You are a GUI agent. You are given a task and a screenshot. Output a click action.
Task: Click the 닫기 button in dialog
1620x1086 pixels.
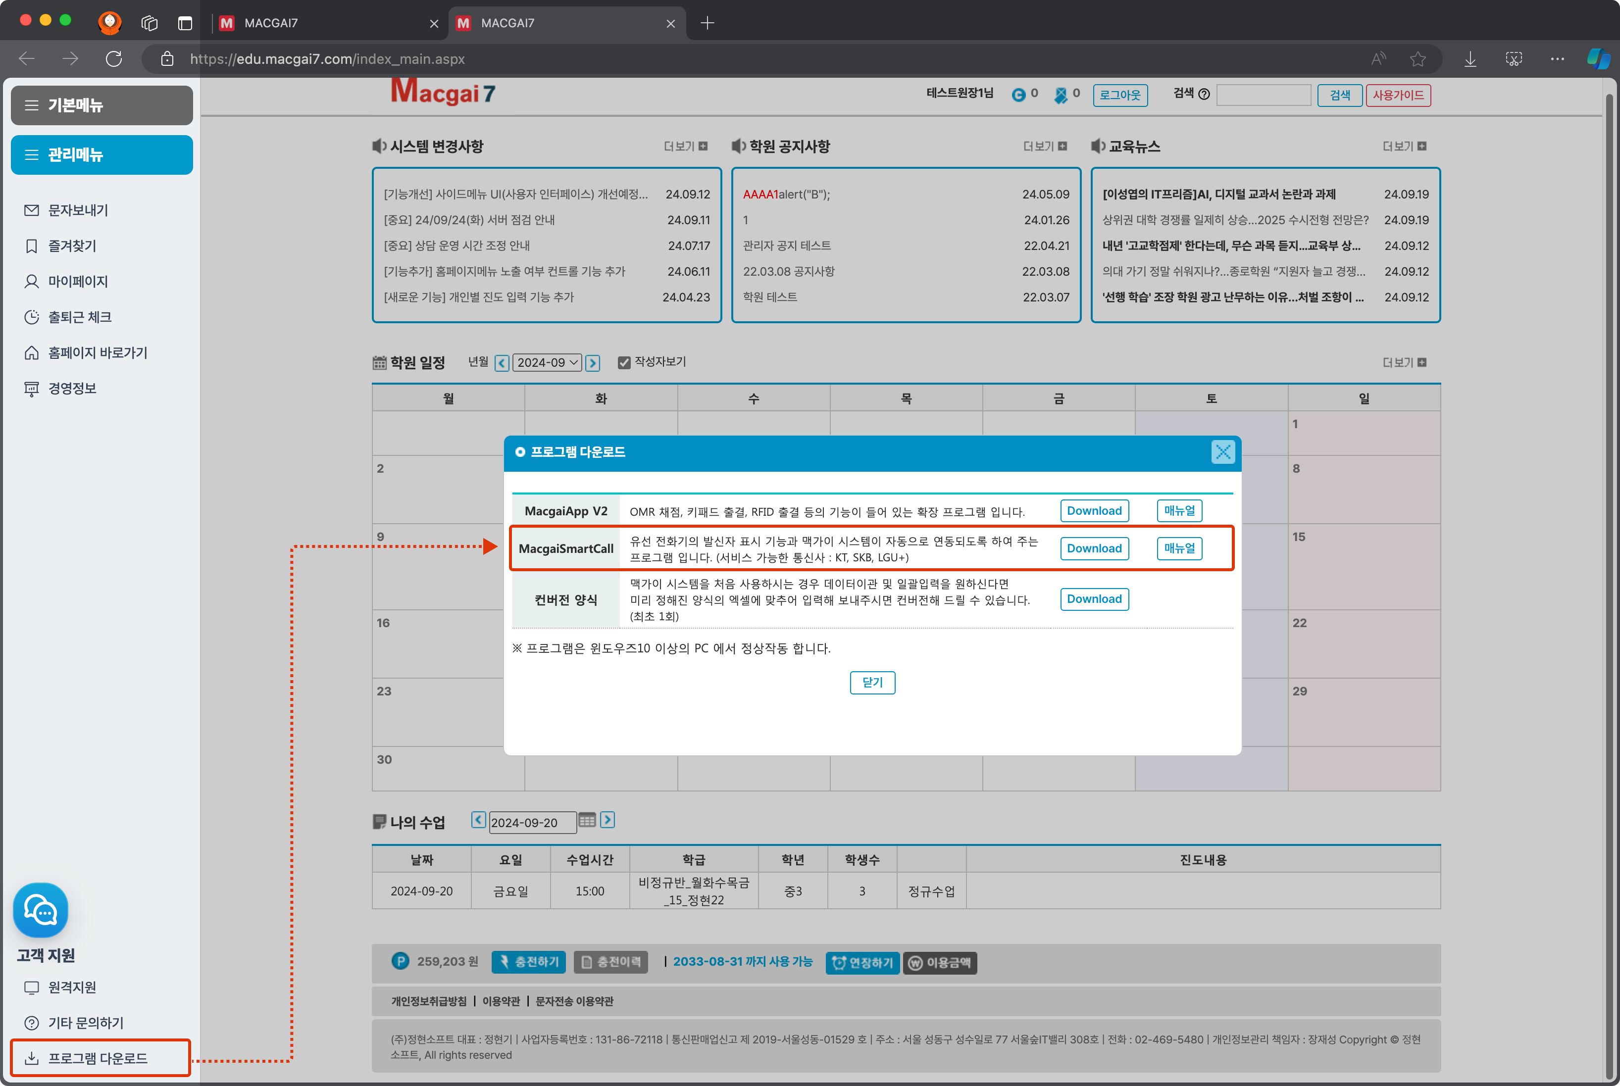872,682
